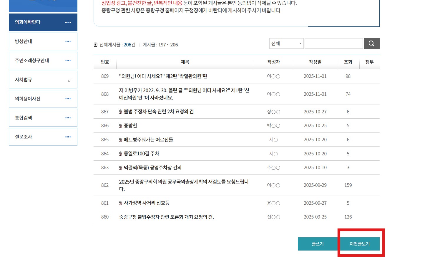Image resolution: width=445 pixels, height=257 pixels.
Task: Click the dots icon on 설문조사
Action: tap(68, 137)
